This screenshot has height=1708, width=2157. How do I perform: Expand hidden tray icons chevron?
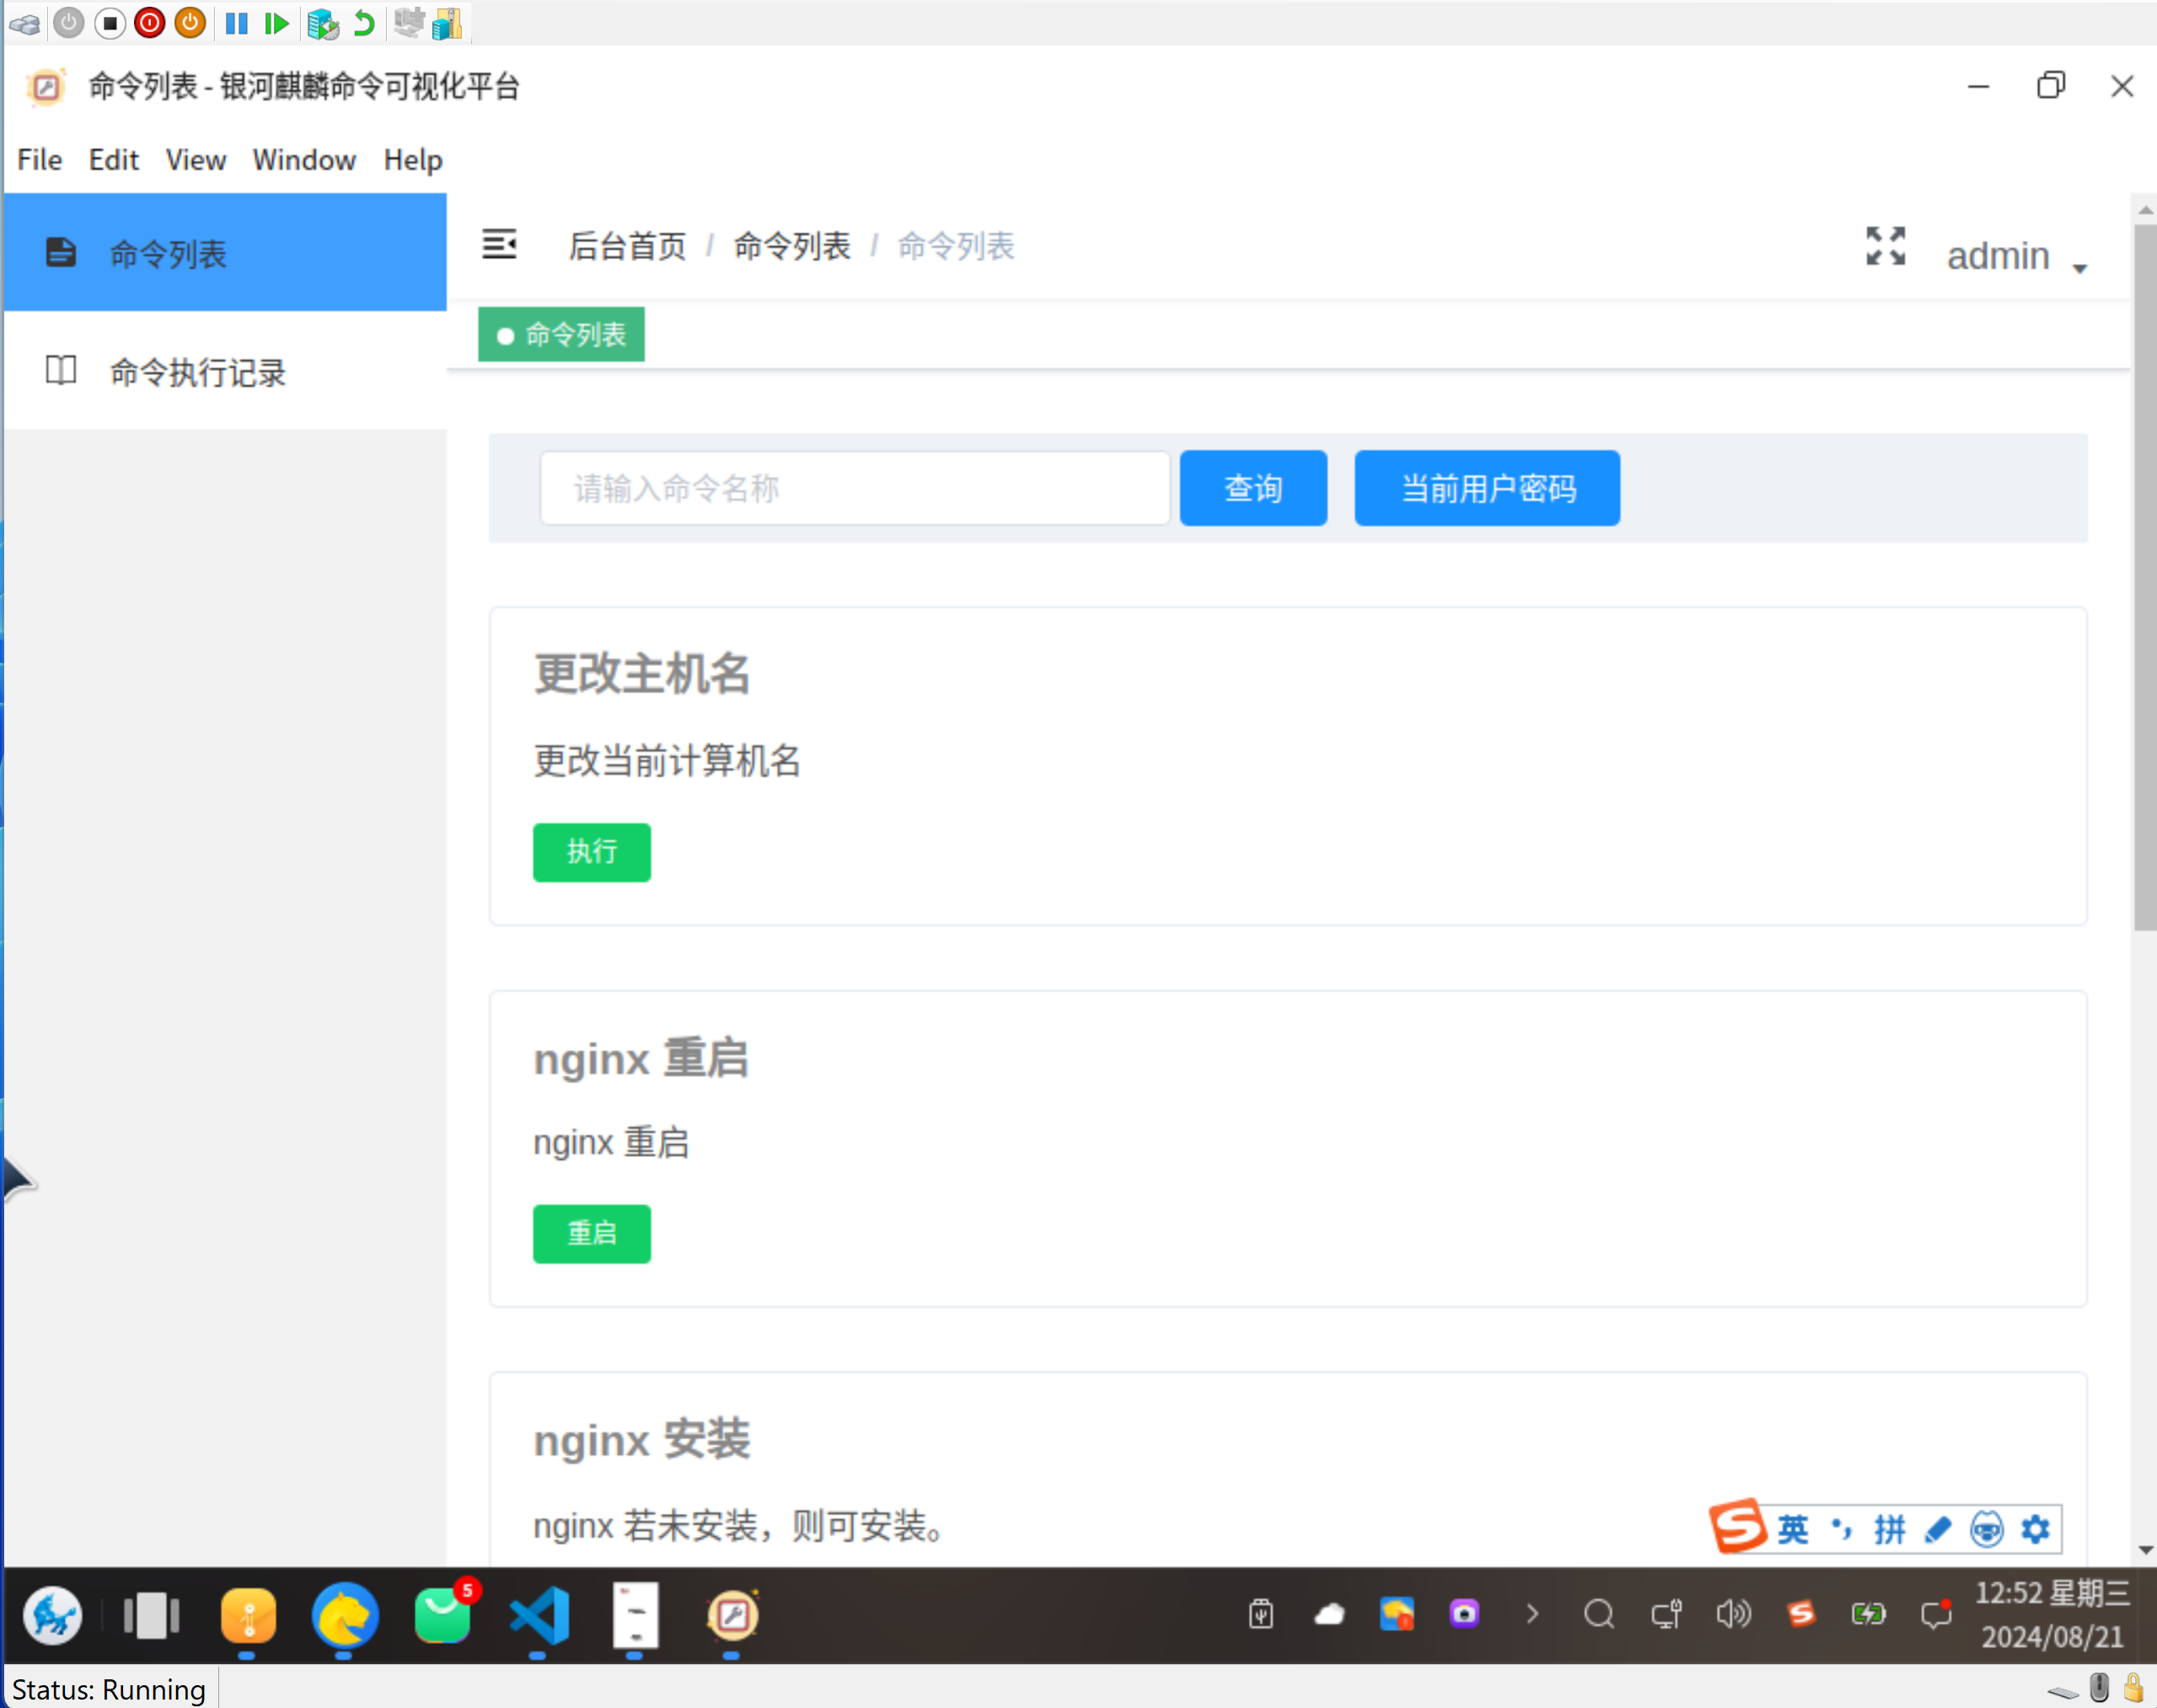(x=1531, y=1614)
